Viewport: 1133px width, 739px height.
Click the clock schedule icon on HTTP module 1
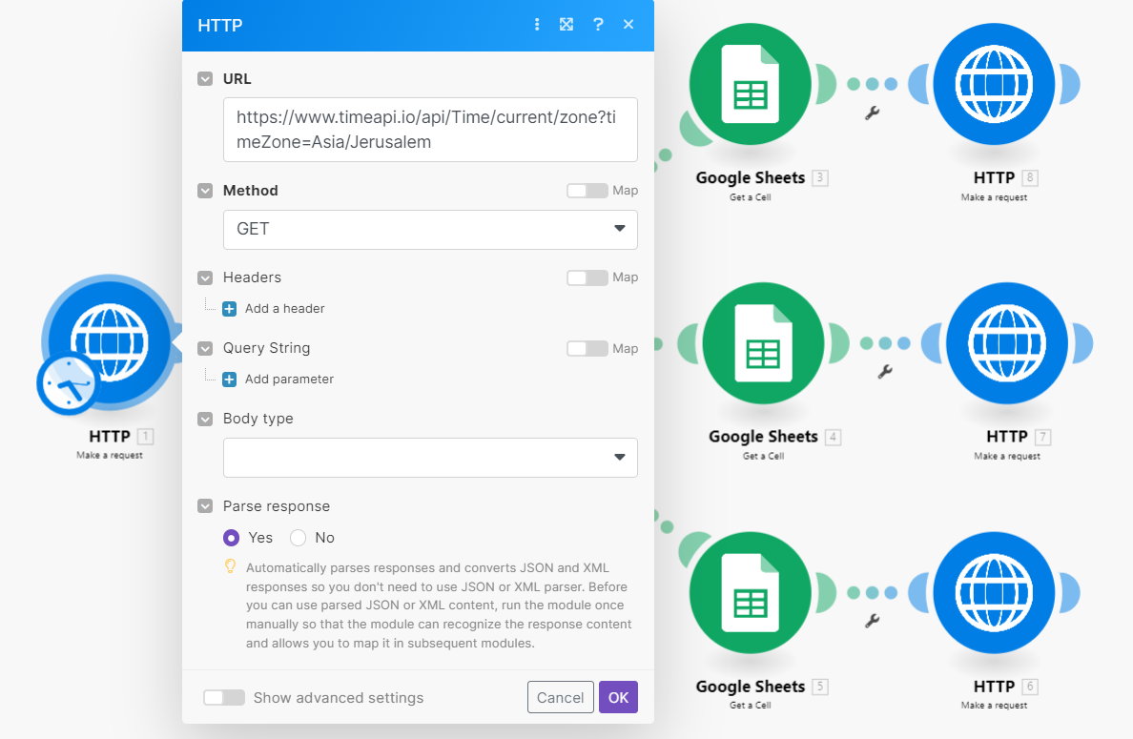pyautogui.click(x=68, y=383)
